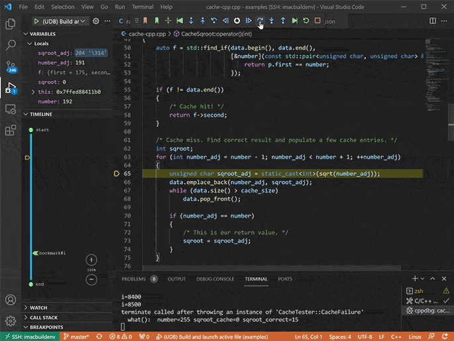Switch to the Debug Console tab
The width and height of the screenshot is (454, 341).
tap(215, 279)
